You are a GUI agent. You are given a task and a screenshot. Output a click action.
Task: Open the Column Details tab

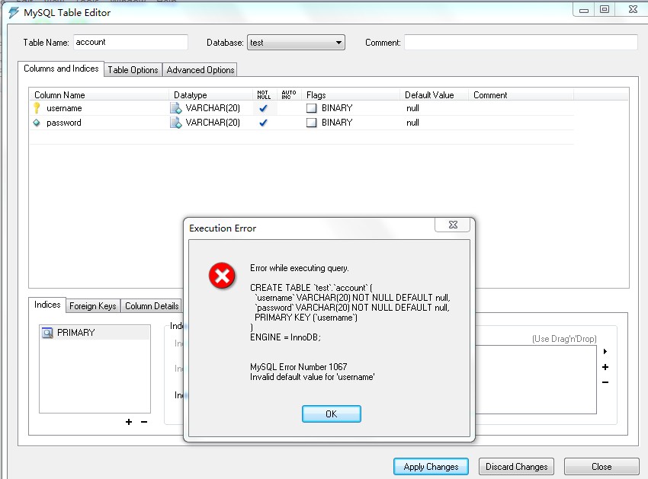pos(152,306)
